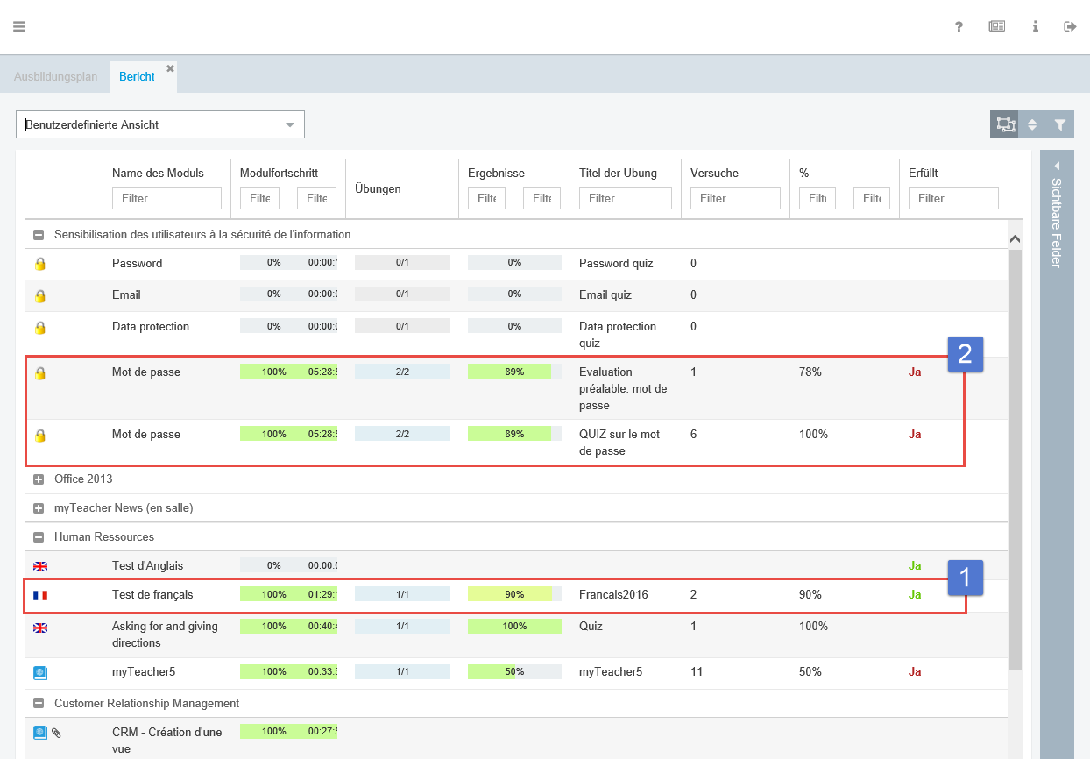Click the grouping layout icon in toolbar
This screenshot has height=759, width=1090.
(x=1004, y=124)
